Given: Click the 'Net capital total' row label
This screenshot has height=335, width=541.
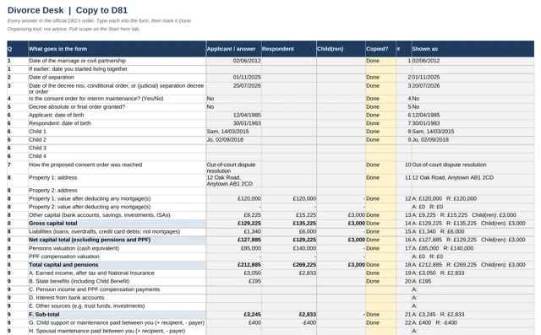Looking at the screenshot, I should (117, 240).
